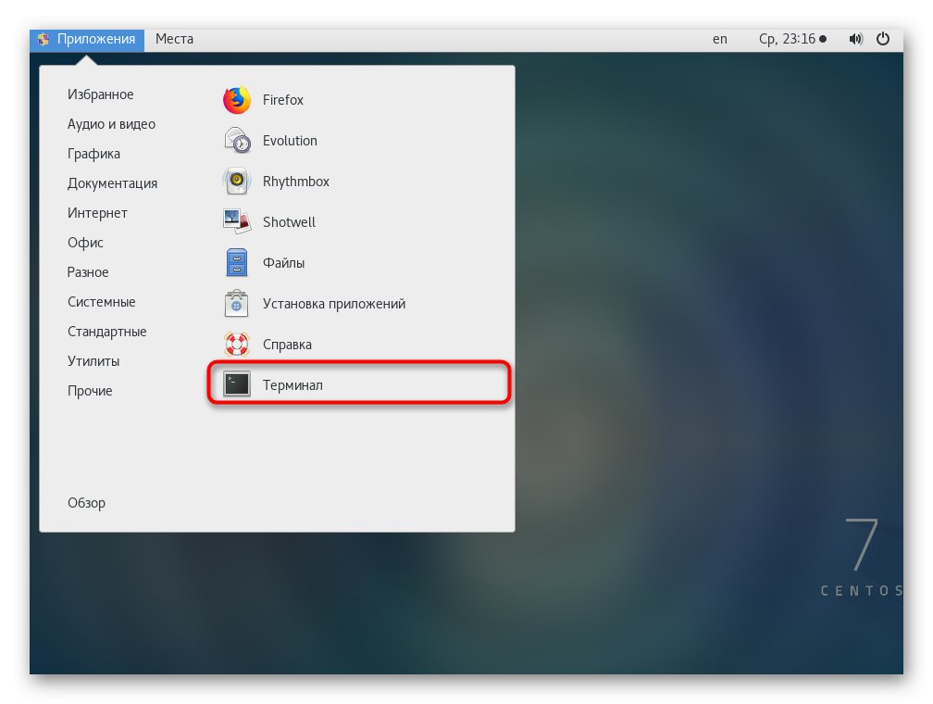
Task: Open the Evolution mail icon
Action: [x=237, y=141]
